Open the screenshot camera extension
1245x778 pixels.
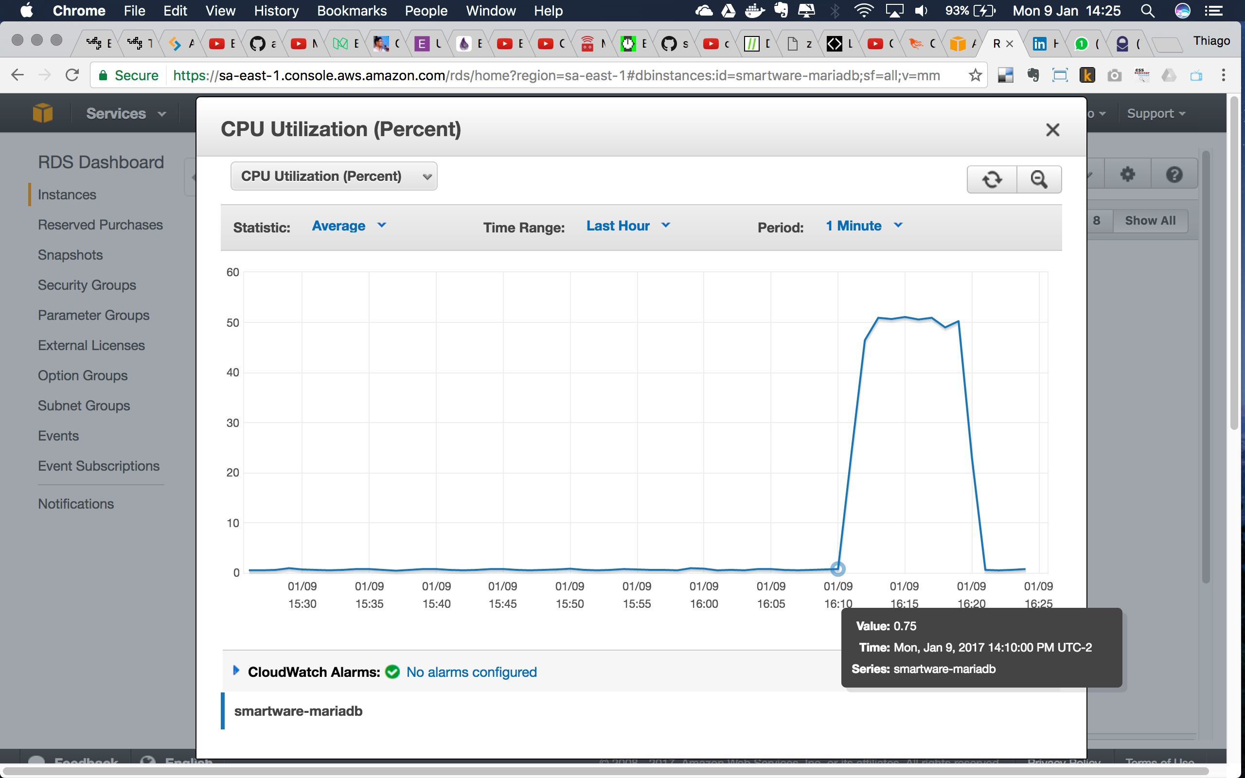1114,75
